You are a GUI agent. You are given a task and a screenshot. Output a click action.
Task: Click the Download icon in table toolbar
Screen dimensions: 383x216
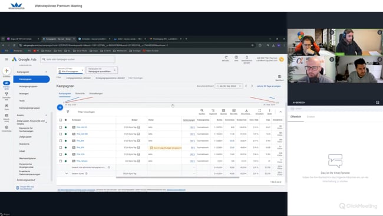click(x=246, y=110)
